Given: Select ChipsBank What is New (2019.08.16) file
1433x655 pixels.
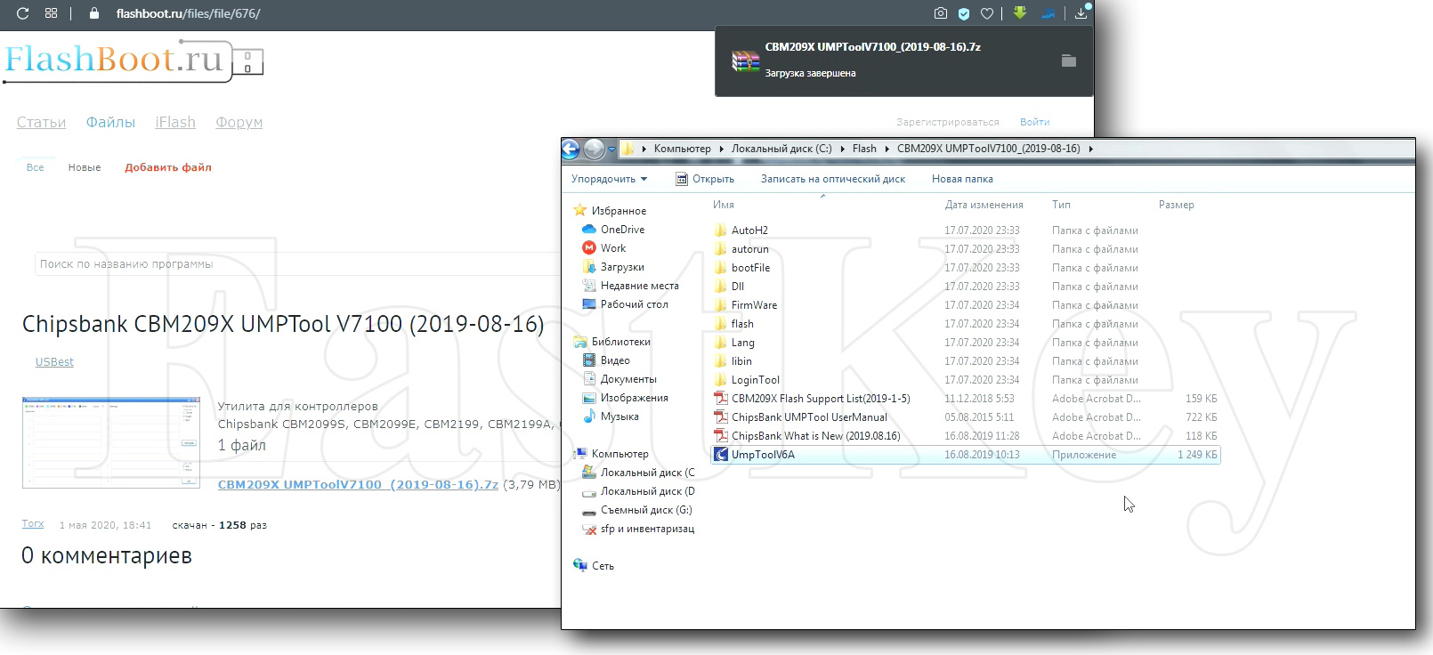Looking at the screenshot, I should click(x=966, y=436).
